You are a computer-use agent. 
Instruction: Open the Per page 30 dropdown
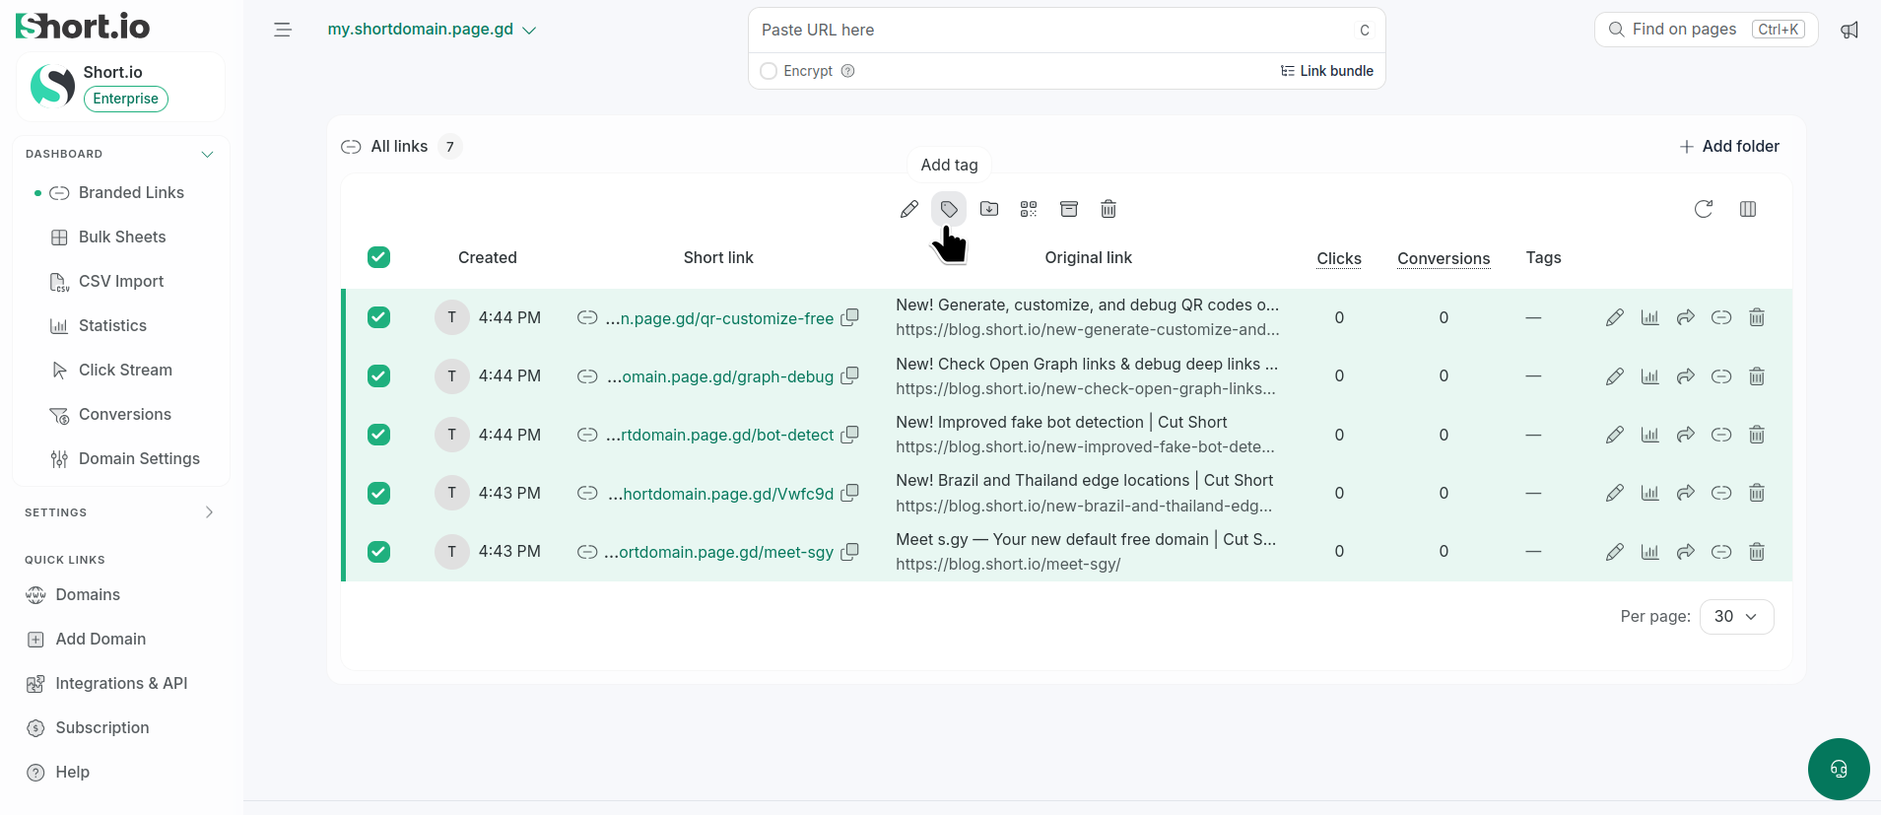click(1736, 617)
